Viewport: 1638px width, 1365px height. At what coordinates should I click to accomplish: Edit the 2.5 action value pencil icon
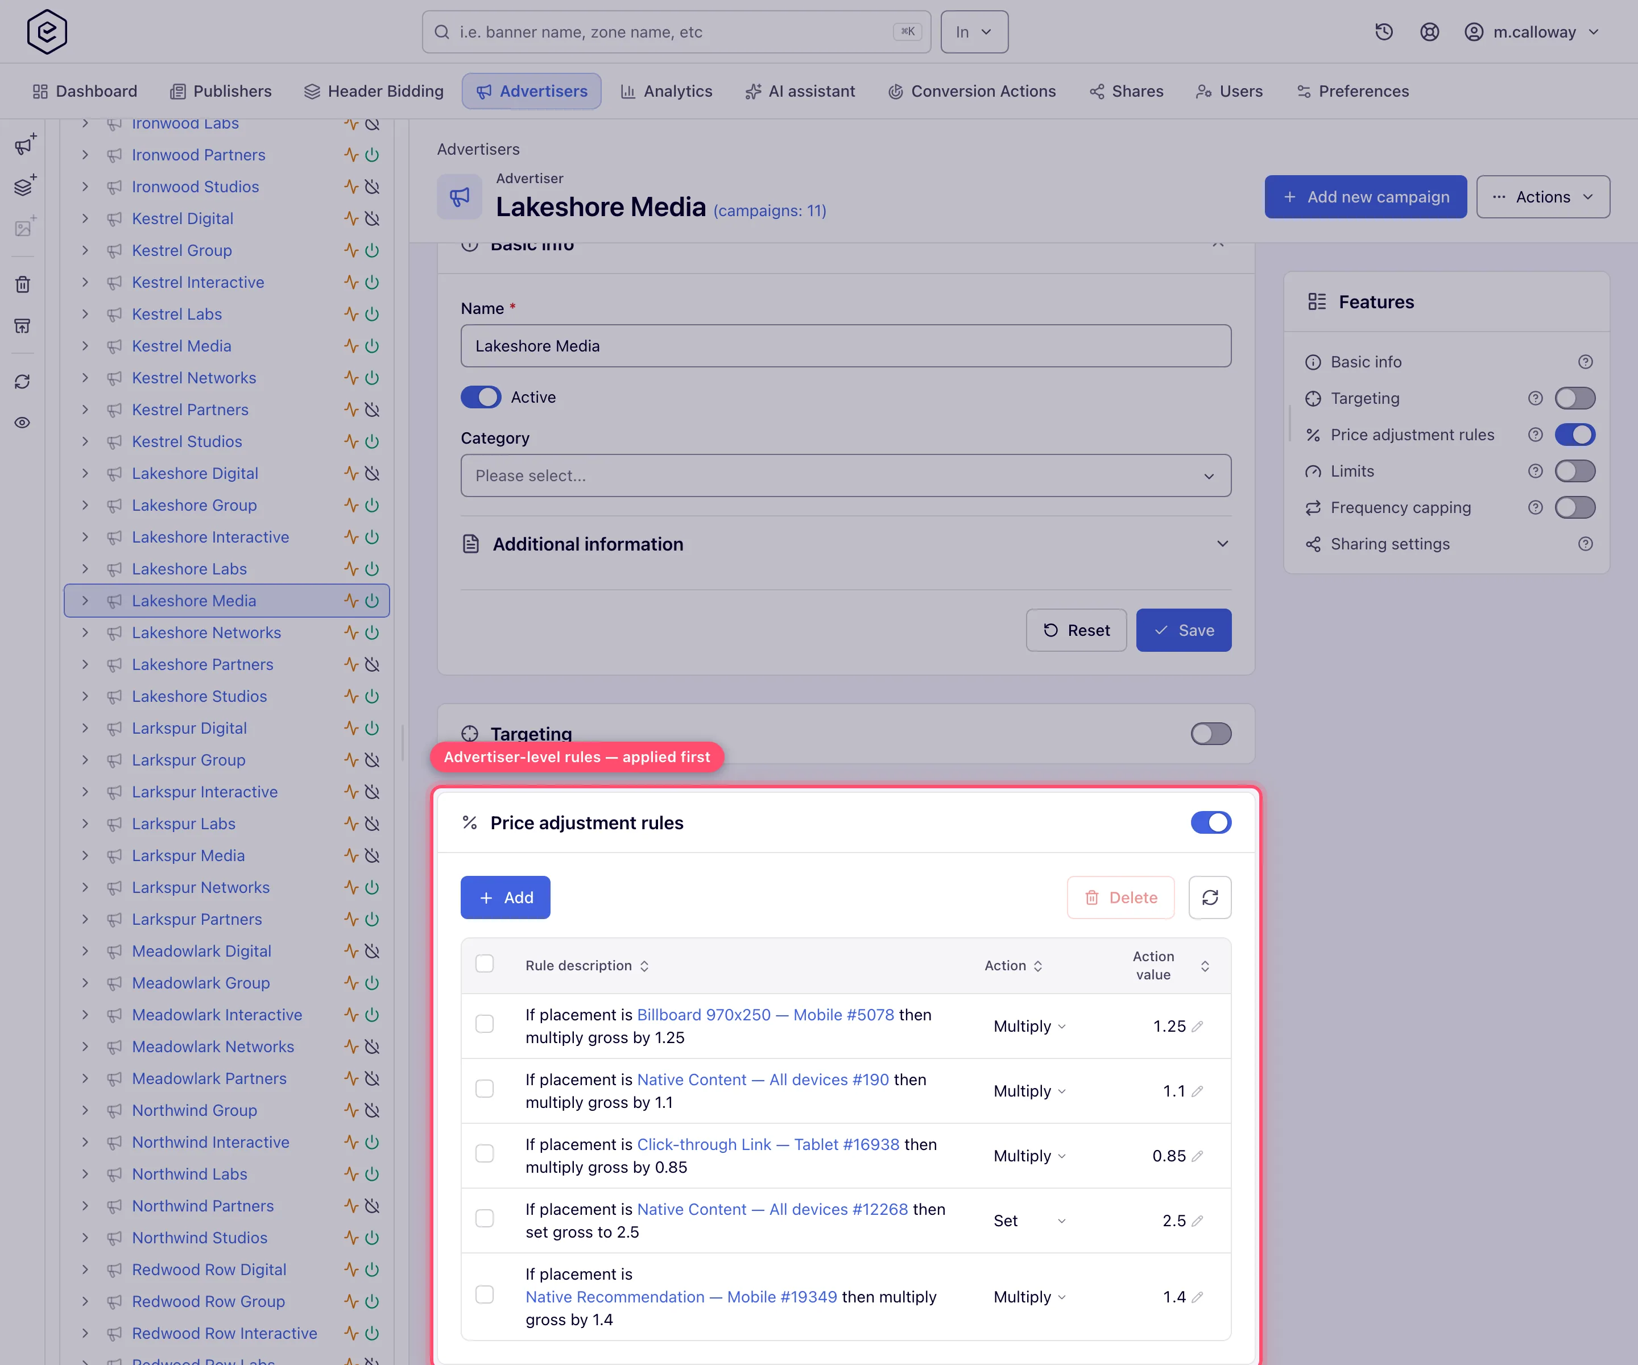(x=1197, y=1221)
